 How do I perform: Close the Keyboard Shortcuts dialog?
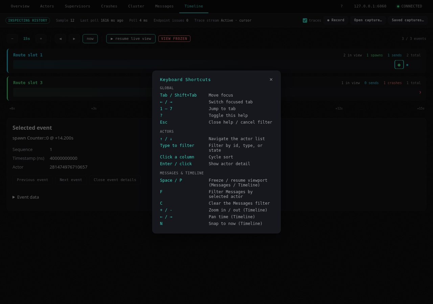pos(271,79)
